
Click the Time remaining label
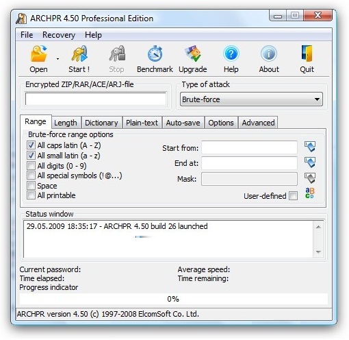(x=203, y=278)
